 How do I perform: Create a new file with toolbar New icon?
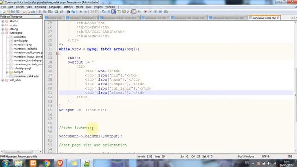click(x=3, y=12)
